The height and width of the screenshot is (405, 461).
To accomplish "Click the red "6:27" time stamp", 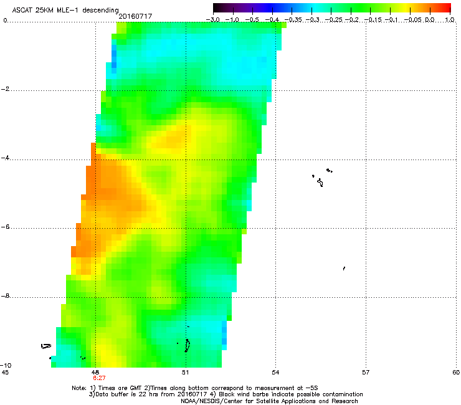I will click(x=99, y=378).
